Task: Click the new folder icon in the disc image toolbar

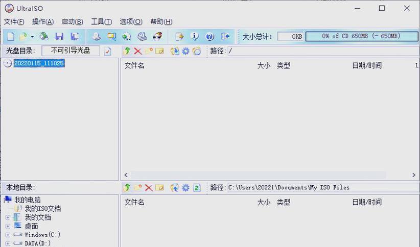Action: pyautogui.click(x=149, y=51)
